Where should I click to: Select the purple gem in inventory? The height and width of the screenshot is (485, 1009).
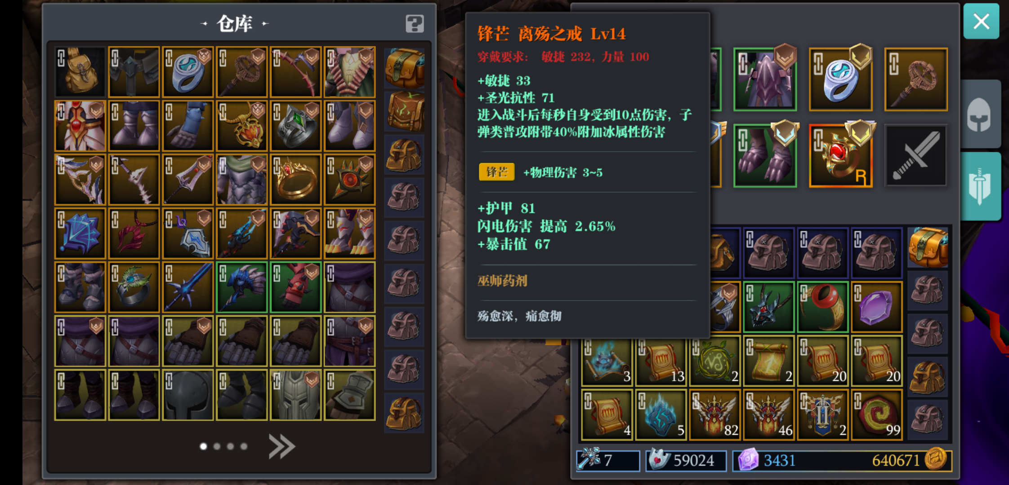tap(876, 307)
